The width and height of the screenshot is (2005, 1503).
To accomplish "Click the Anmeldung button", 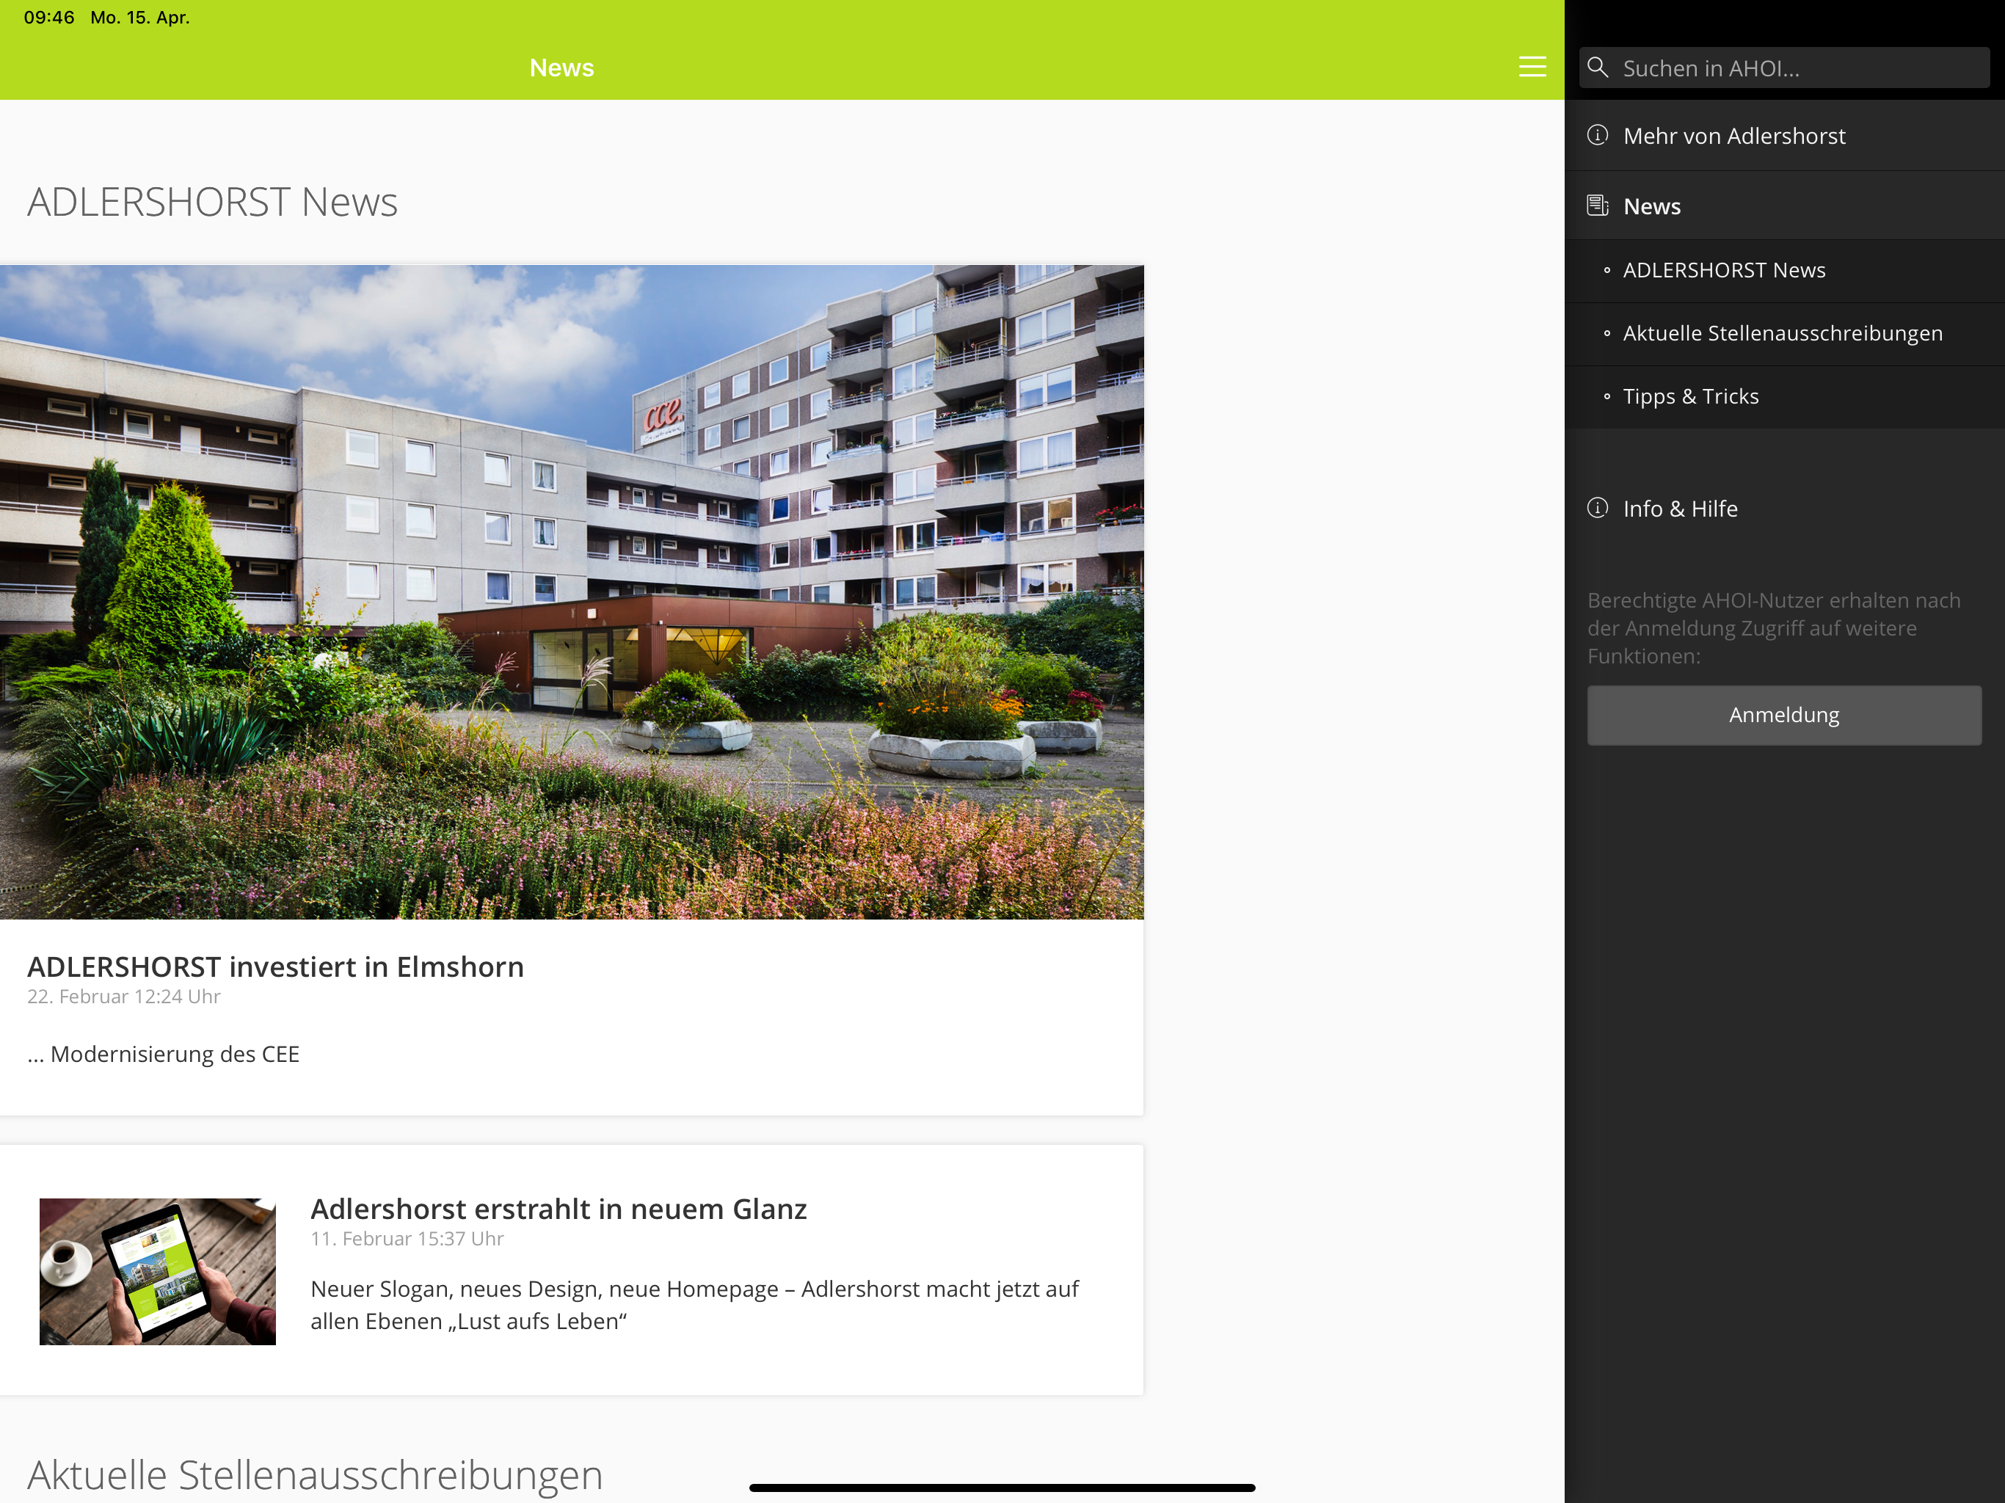I will tap(1784, 716).
